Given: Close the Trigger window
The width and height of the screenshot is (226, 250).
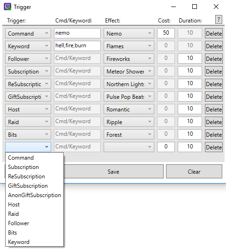Looking at the screenshot, I should 216,7.
